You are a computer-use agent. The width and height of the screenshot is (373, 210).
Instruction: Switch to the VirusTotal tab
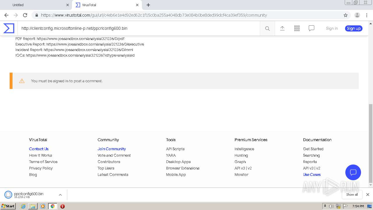click(x=107, y=5)
